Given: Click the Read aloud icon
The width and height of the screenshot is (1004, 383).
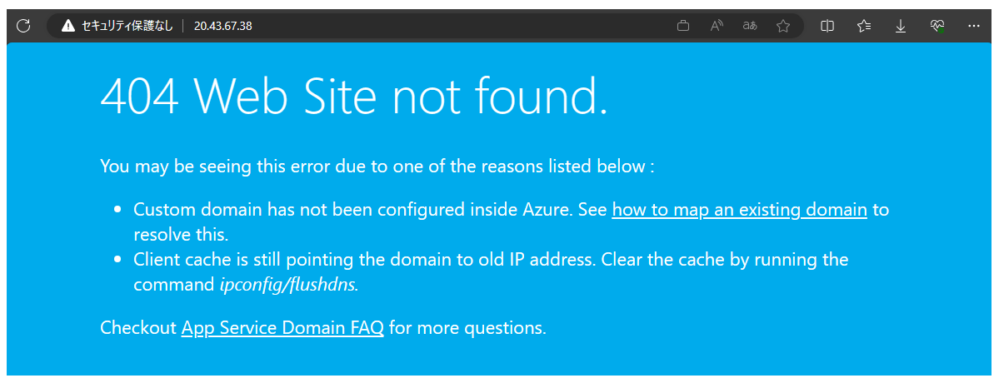Looking at the screenshot, I should (717, 26).
